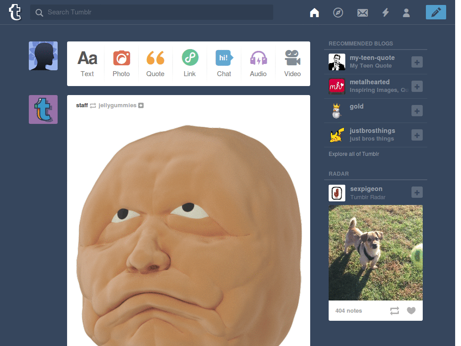Open the staff blog name link
Image resolution: width=461 pixels, height=346 pixels.
[x=82, y=105]
